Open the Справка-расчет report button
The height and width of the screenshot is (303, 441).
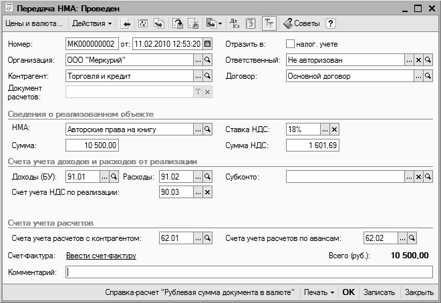(x=200, y=292)
